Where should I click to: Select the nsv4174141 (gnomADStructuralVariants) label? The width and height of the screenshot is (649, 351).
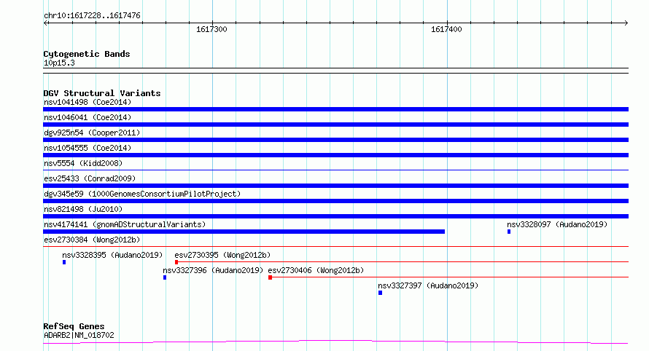pos(125,224)
